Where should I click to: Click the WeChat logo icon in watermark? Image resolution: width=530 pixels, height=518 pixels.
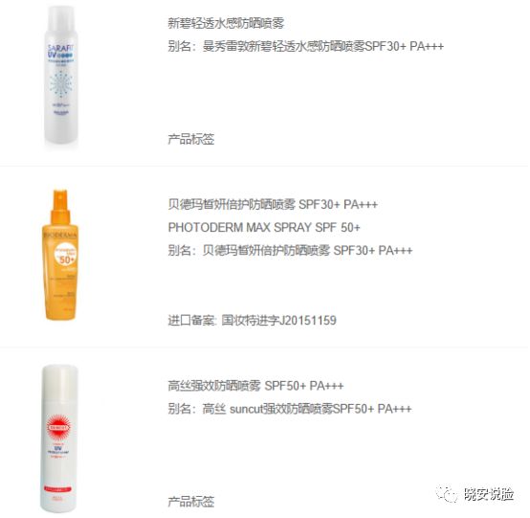pos(447,494)
